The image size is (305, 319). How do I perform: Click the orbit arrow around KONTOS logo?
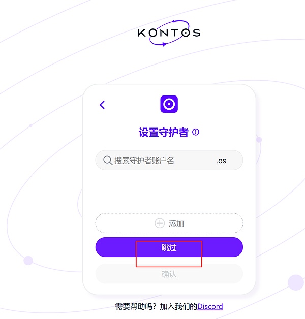[x=169, y=33]
